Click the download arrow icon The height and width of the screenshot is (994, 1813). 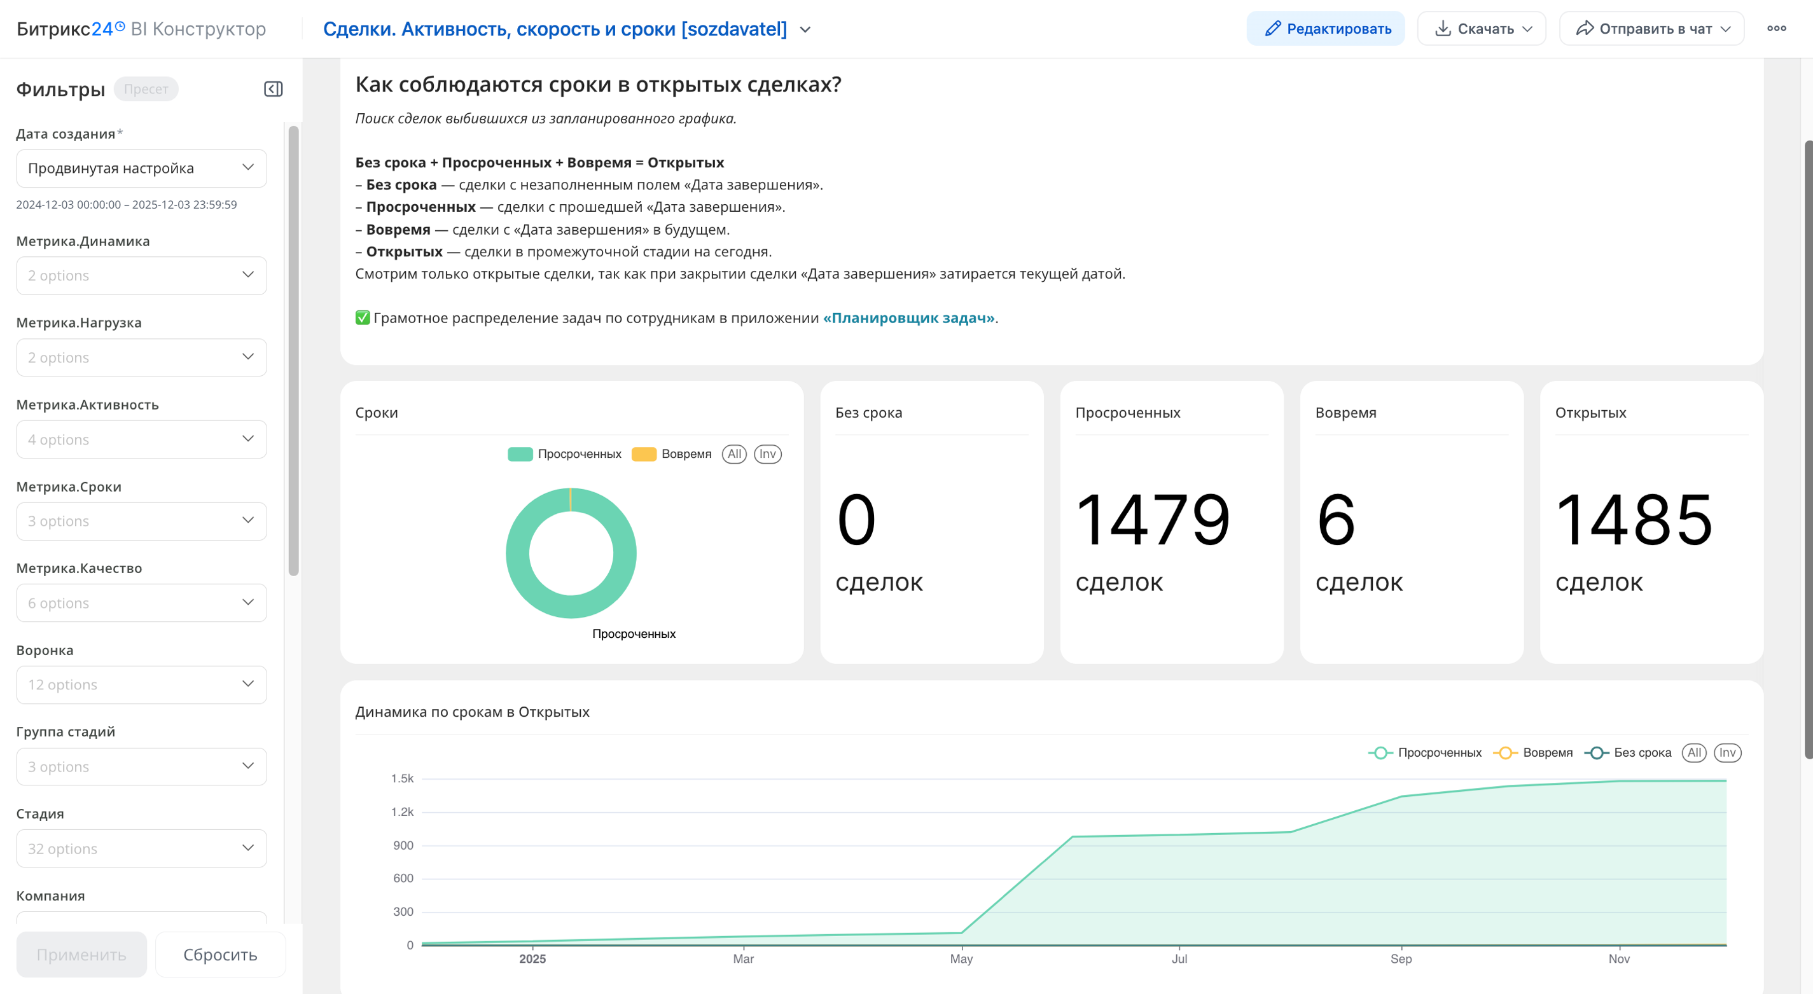tap(1442, 29)
